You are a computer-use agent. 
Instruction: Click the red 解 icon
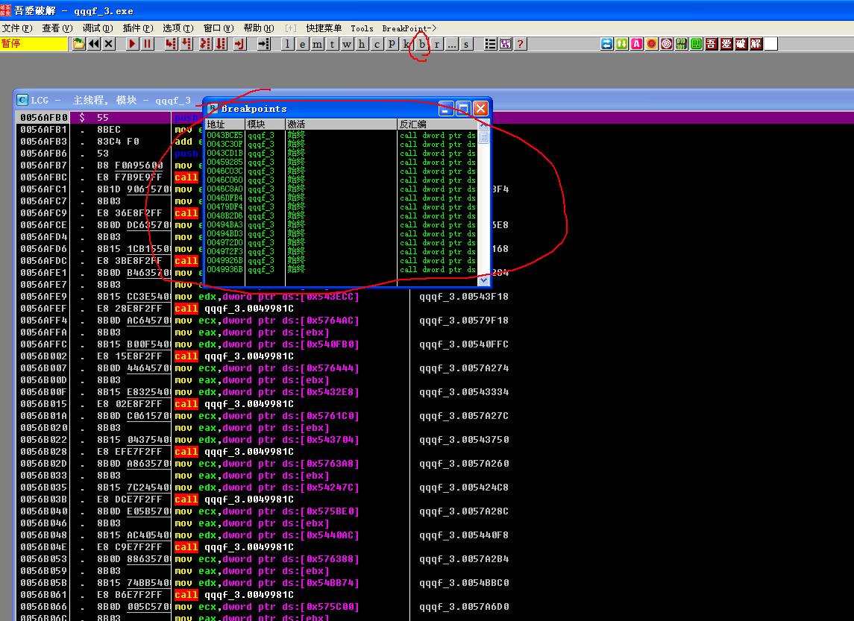(756, 44)
